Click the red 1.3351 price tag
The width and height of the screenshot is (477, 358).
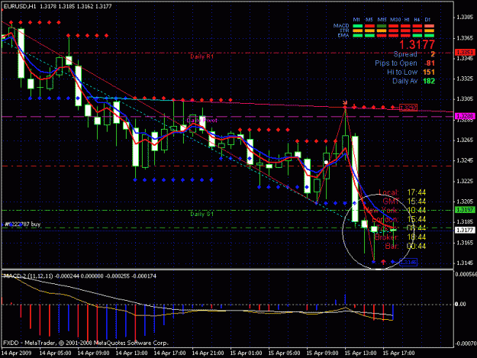coord(465,53)
